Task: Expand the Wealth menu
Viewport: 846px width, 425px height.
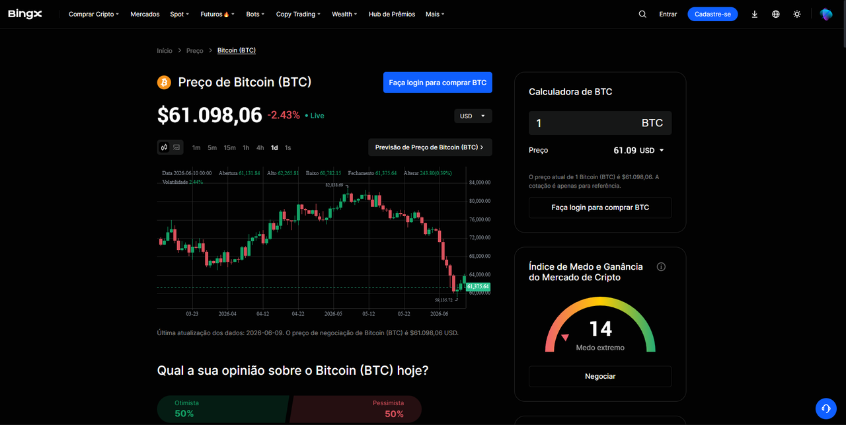Action: point(344,14)
